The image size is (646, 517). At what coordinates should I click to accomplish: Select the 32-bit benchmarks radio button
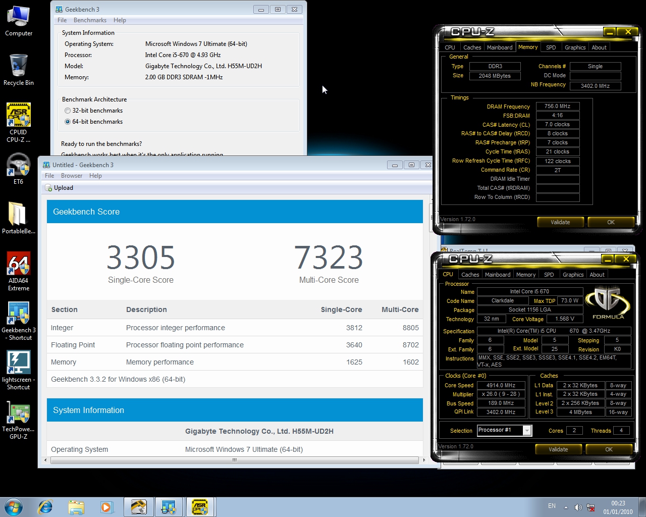(x=68, y=111)
